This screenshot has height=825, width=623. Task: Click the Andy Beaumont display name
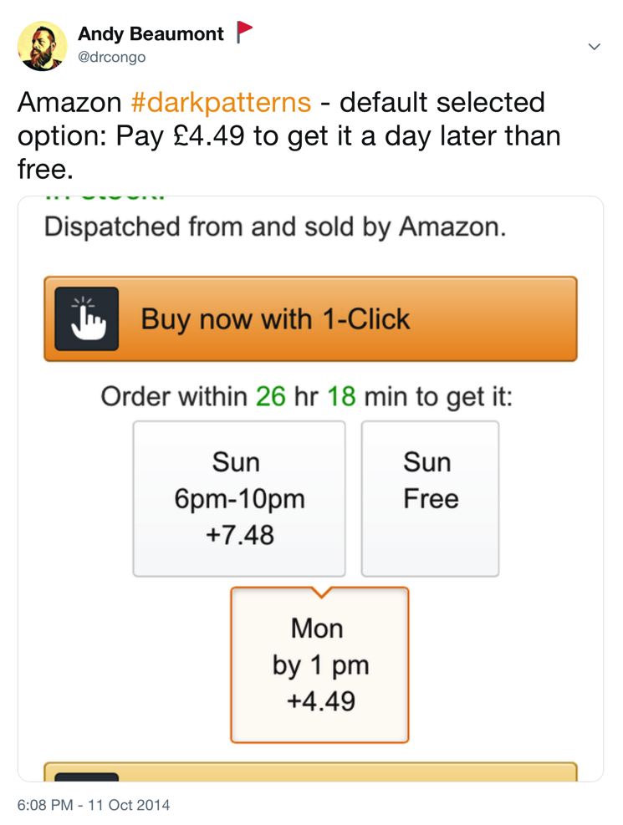point(151,33)
